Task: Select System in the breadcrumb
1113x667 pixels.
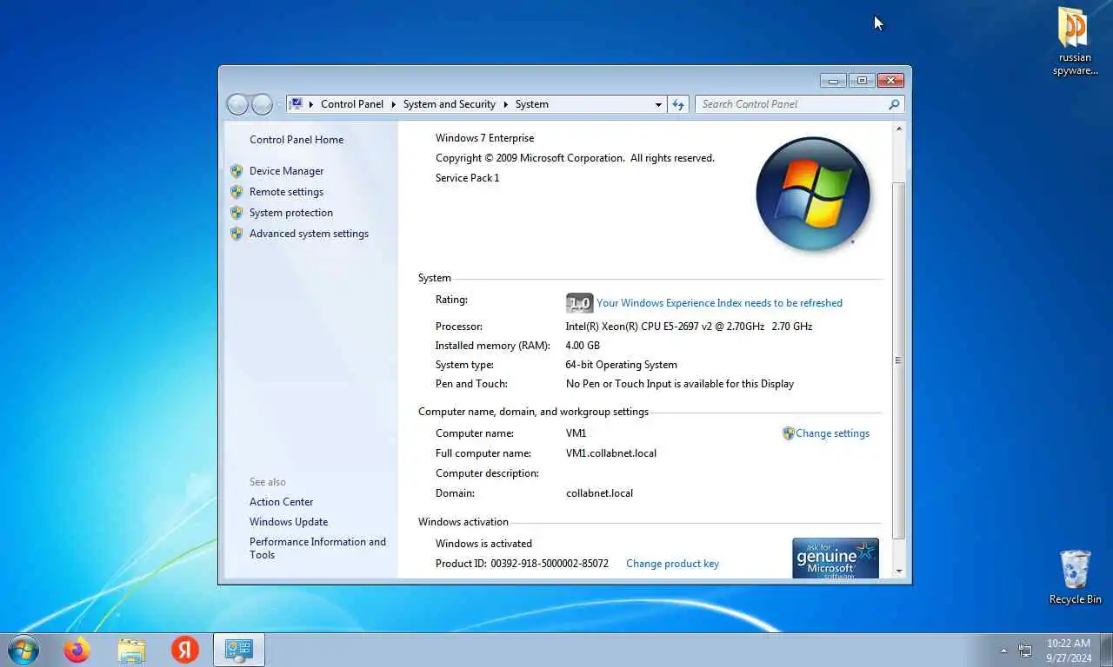Action: pos(531,104)
